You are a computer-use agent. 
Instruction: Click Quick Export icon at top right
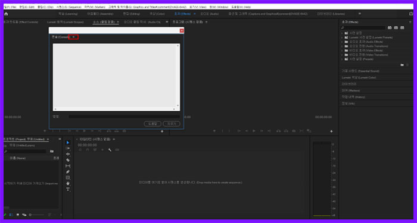[x=411, y=14]
